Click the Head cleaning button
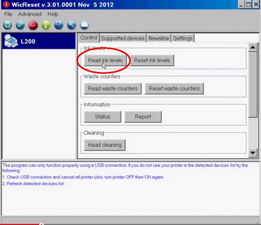Image resolution: width=261 pixels, height=225 pixels. click(x=105, y=145)
